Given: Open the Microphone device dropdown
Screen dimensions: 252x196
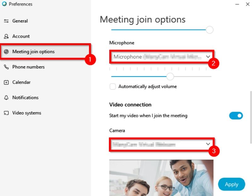Looking at the screenshot, I should tap(162, 57).
